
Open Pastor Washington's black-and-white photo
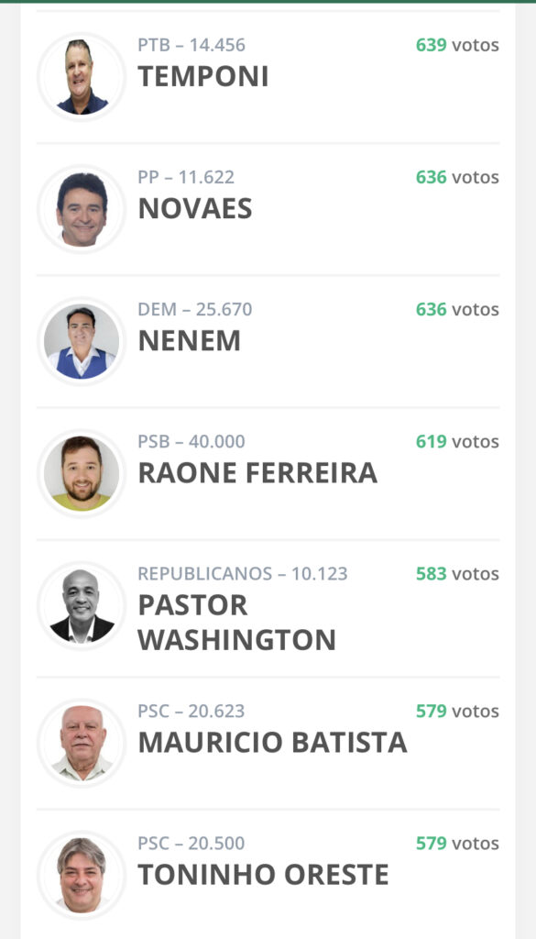[82, 605]
